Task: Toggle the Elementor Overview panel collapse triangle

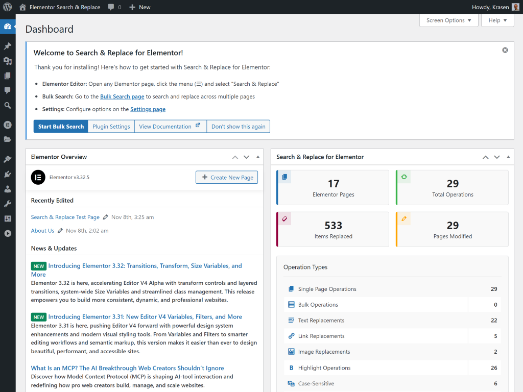Action: coord(258,157)
